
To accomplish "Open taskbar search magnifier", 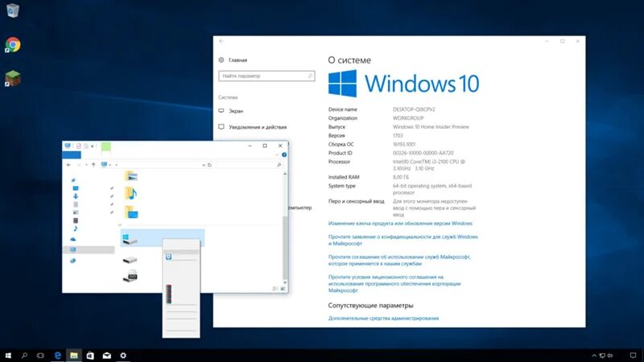I will (24, 356).
